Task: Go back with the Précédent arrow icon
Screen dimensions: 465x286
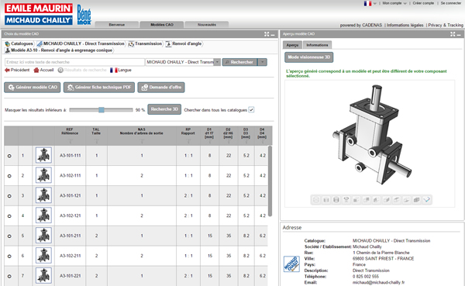Action: (x=7, y=70)
